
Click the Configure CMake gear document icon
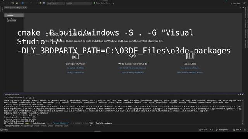[x=75, y=56]
